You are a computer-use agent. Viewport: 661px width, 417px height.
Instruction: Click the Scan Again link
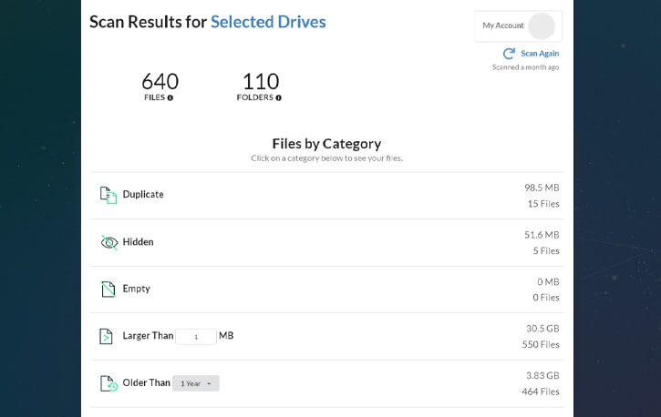click(x=540, y=54)
